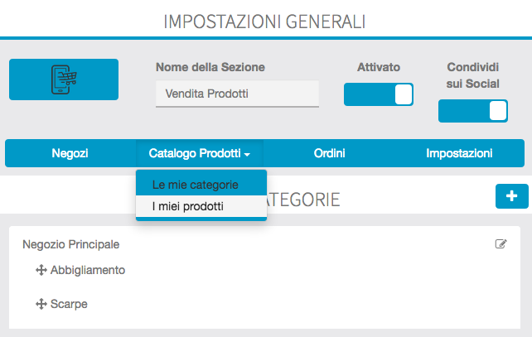Click the Attivato label text

[x=379, y=67]
